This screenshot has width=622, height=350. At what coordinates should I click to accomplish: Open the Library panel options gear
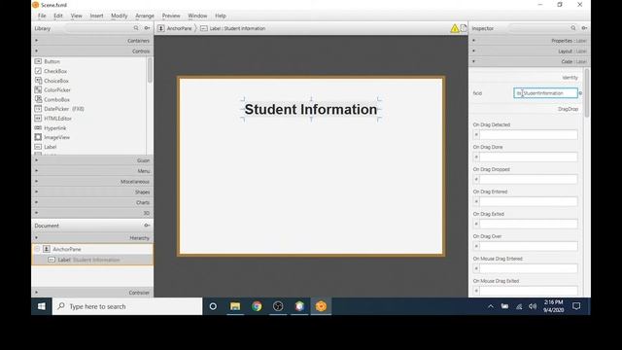tap(147, 28)
